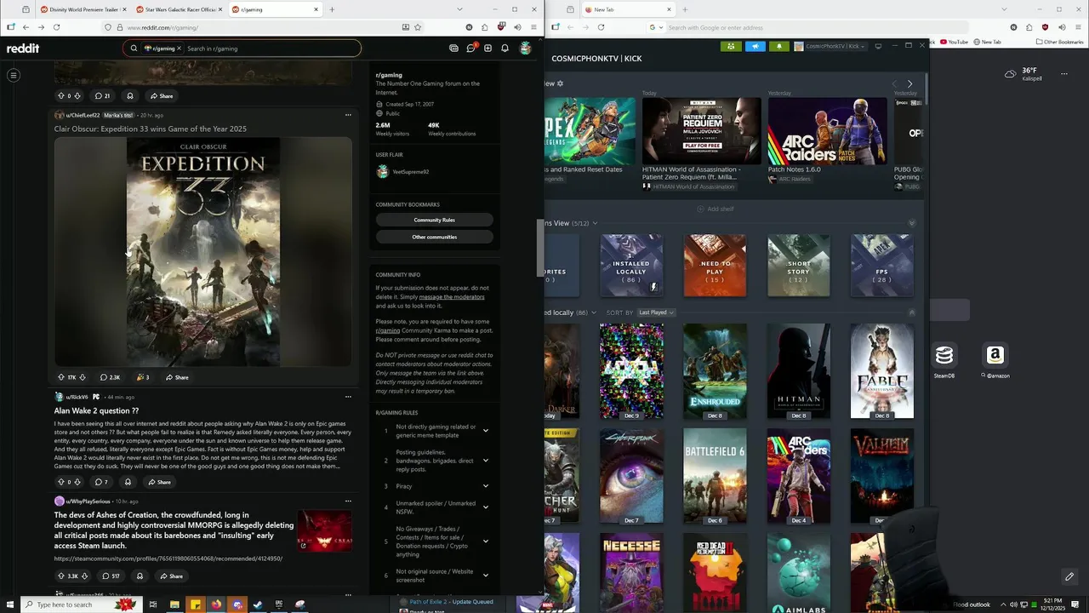Click the Reddit search field
The image size is (1089, 613).
coord(242,49)
